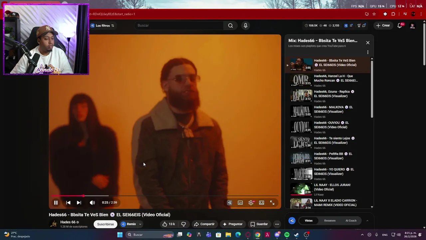The image size is (426, 240).
Task: Collapse the IQ panel chevron
Action: click(x=367, y=221)
